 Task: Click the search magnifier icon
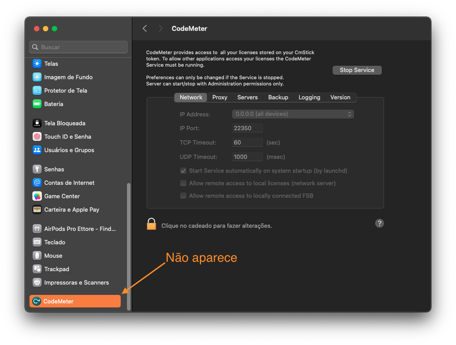coord(35,47)
